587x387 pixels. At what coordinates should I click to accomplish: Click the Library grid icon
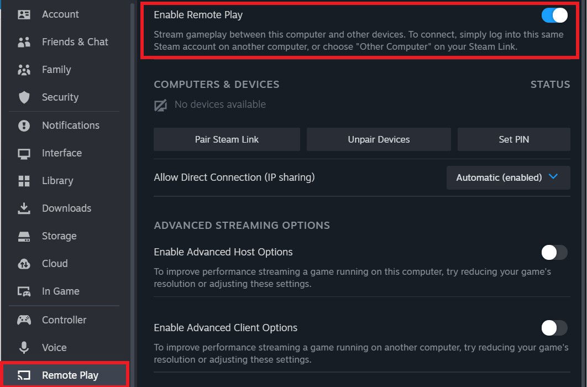click(x=24, y=181)
